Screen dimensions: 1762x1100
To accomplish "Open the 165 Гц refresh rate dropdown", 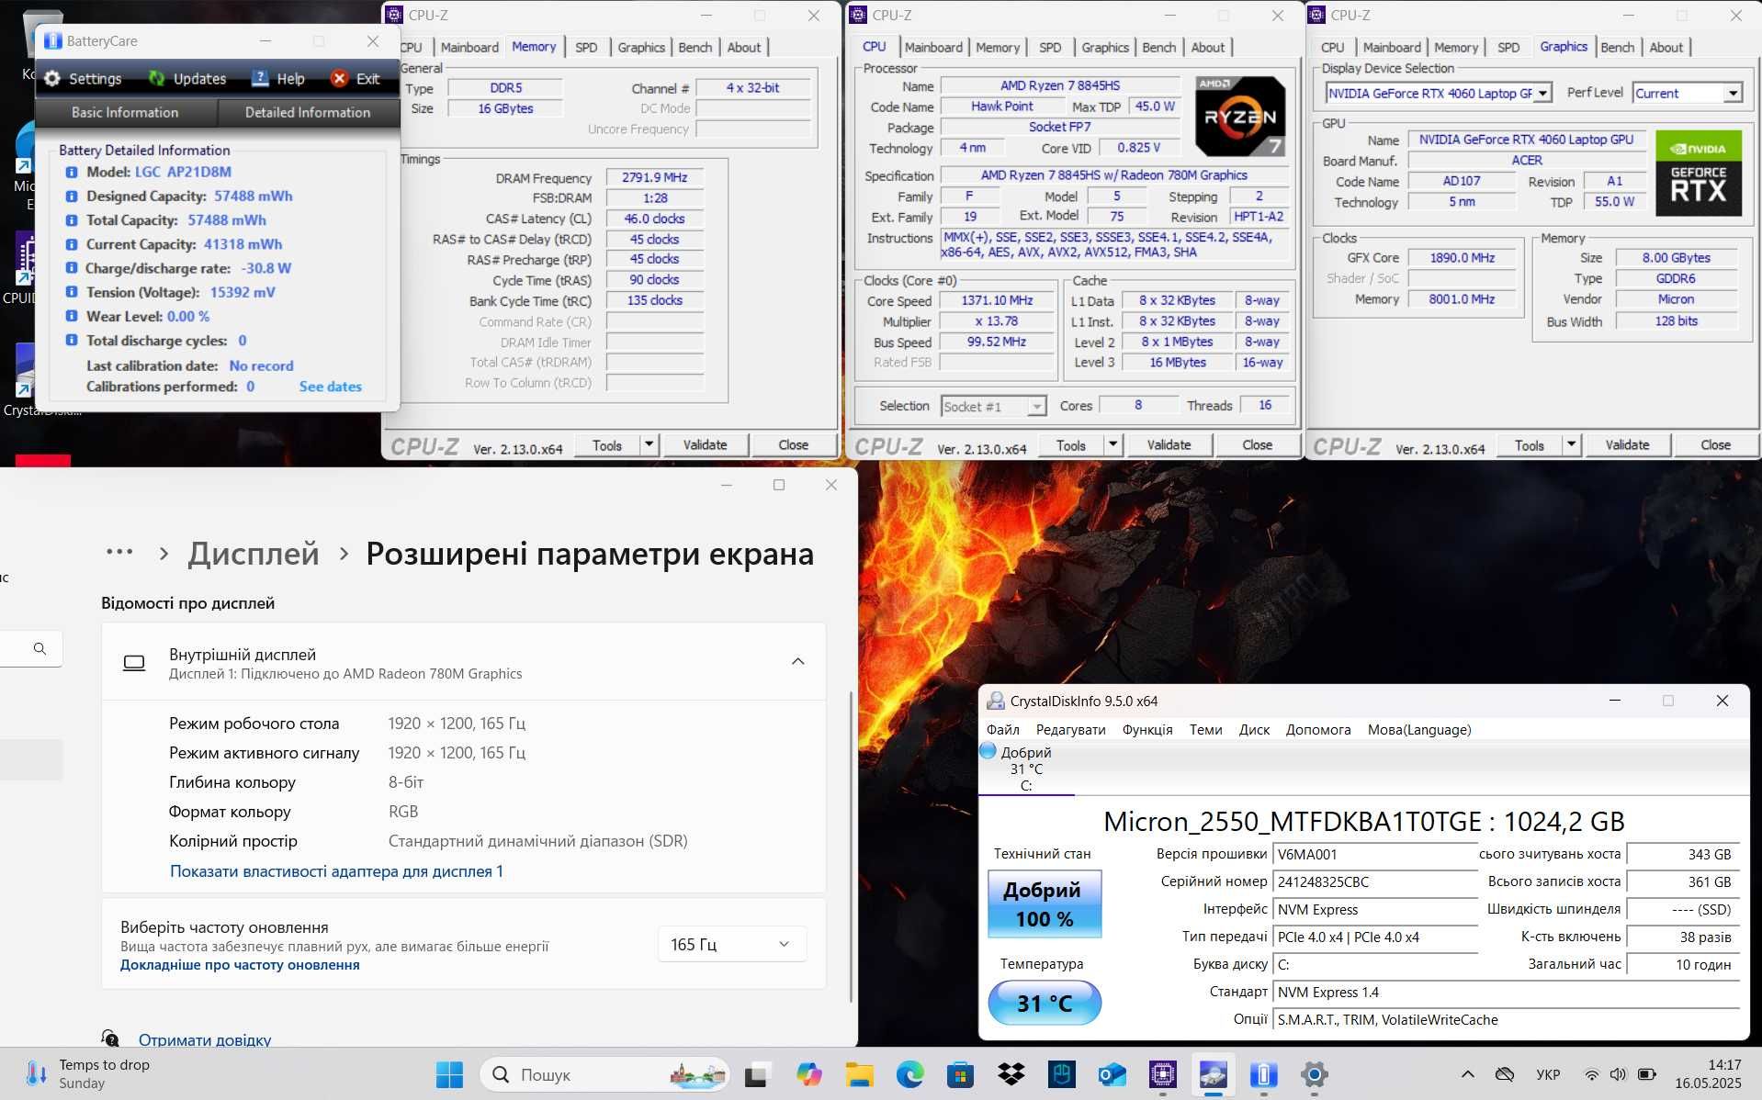I will tap(732, 944).
